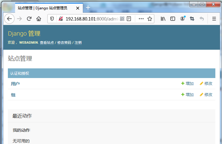Close the Django 站点管理员 tab
The width and height of the screenshot is (222, 144).
78,8
